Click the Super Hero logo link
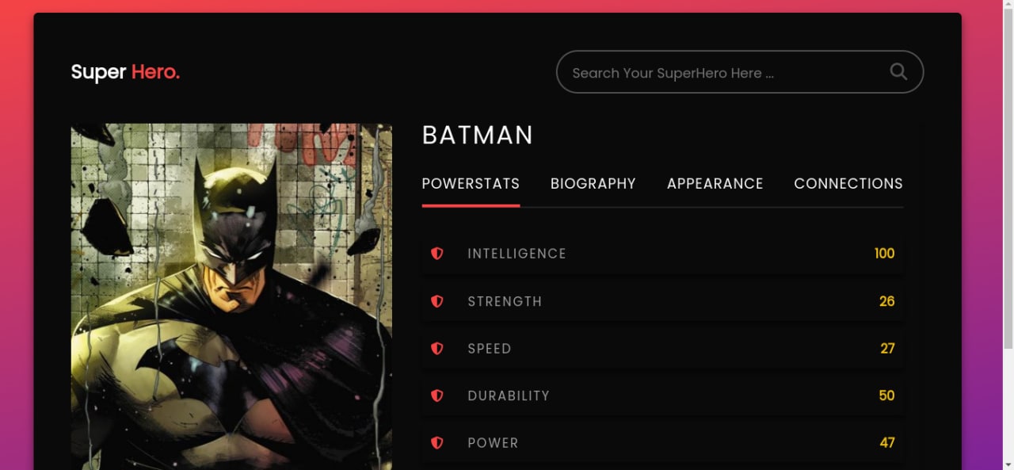This screenshot has height=470, width=1014. click(125, 72)
